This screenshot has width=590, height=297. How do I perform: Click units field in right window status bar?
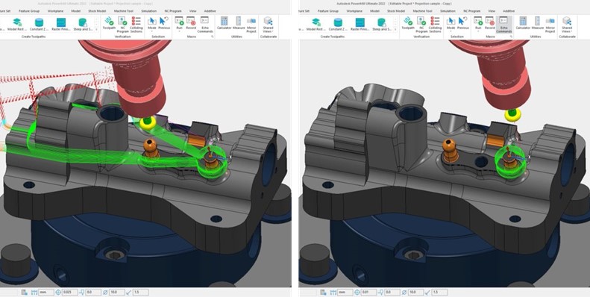coord(345,292)
